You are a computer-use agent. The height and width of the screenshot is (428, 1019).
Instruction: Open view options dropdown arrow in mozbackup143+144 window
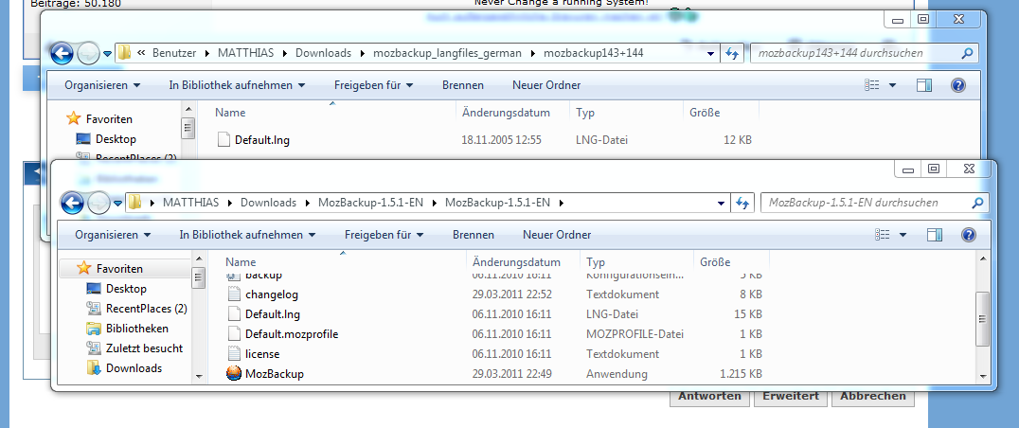[892, 85]
